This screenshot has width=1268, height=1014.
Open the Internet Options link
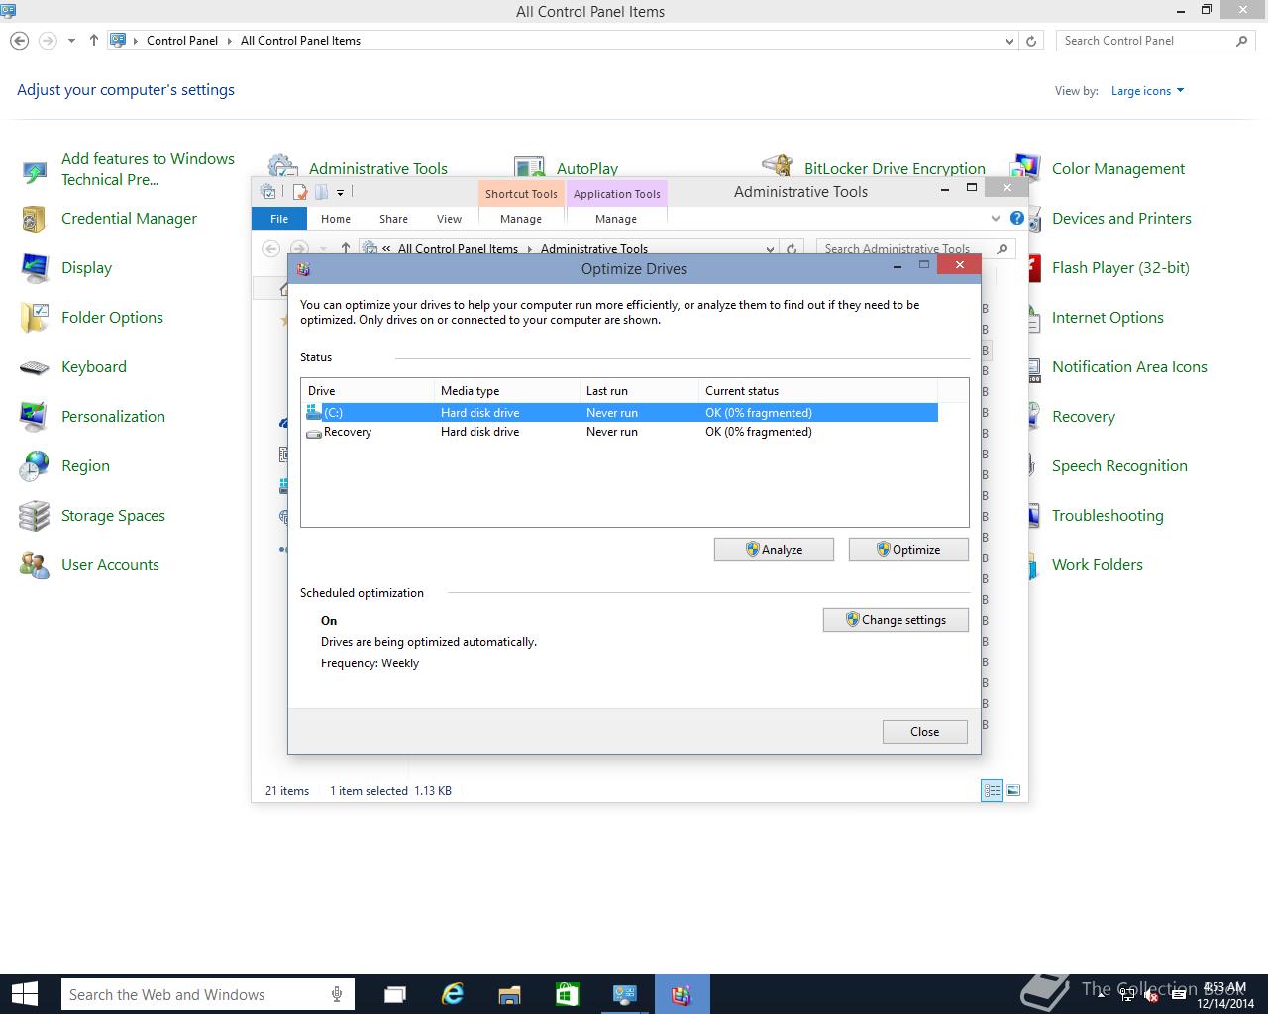(1108, 318)
